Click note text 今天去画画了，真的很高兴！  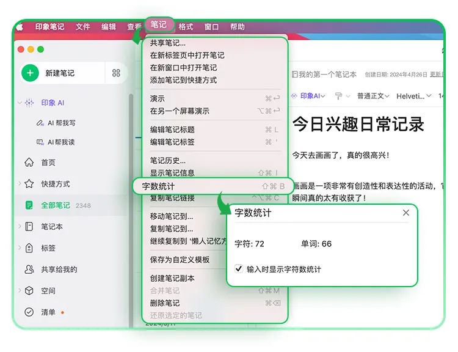(341, 155)
